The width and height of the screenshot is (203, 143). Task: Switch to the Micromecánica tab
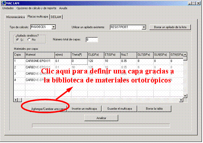point(15,17)
